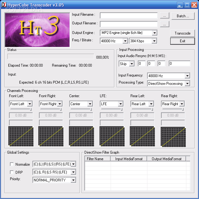Enable the DRP checkbox
This screenshot has width=199, height=199.
tap(12, 172)
